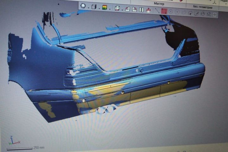
Task: Select the Paint Brush selection mode
Action: 196,14
